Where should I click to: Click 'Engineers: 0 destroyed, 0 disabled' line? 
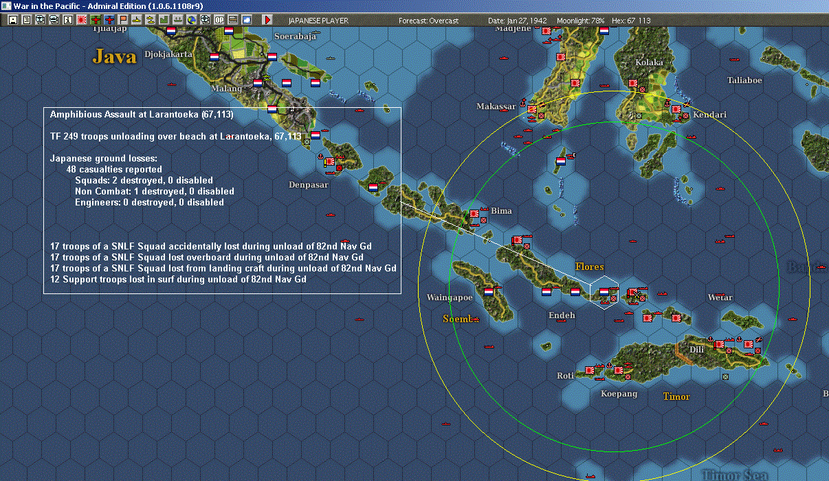(x=149, y=202)
